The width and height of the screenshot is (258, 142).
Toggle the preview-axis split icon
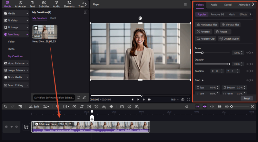pyautogui.click(x=212, y=107)
